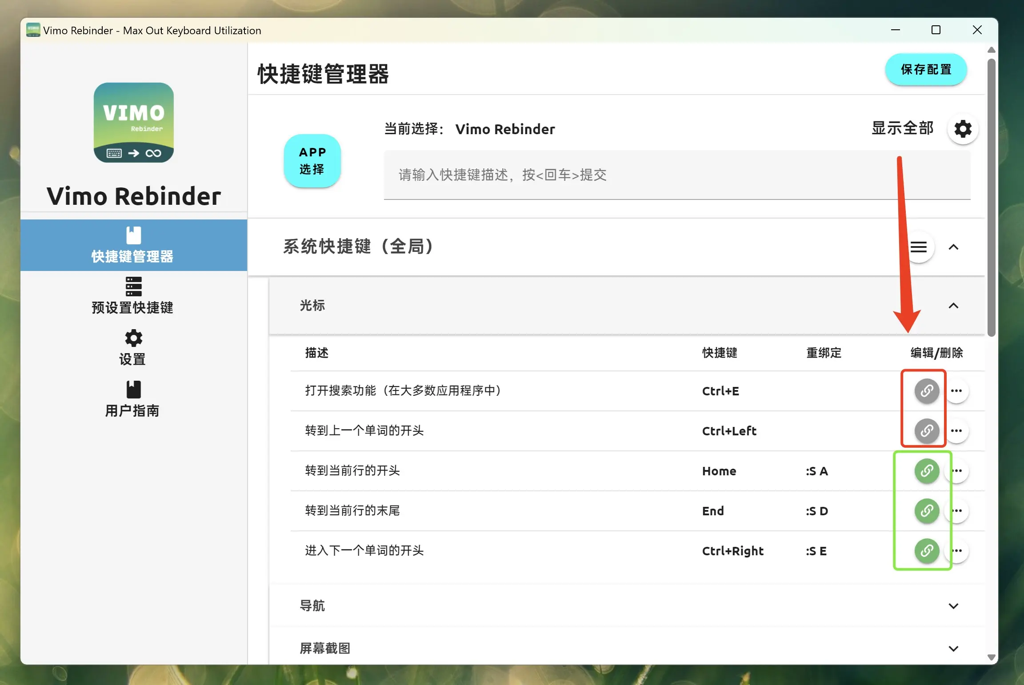
Task: Open the 用户指南 sidebar tab
Action: click(x=133, y=399)
